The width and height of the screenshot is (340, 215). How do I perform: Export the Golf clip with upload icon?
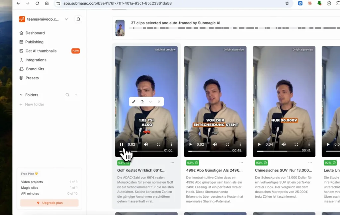[x=142, y=102]
